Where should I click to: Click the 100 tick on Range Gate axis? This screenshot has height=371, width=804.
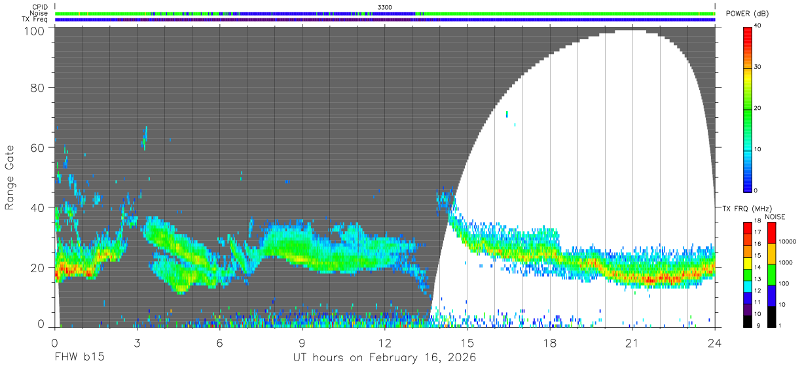(x=34, y=30)
